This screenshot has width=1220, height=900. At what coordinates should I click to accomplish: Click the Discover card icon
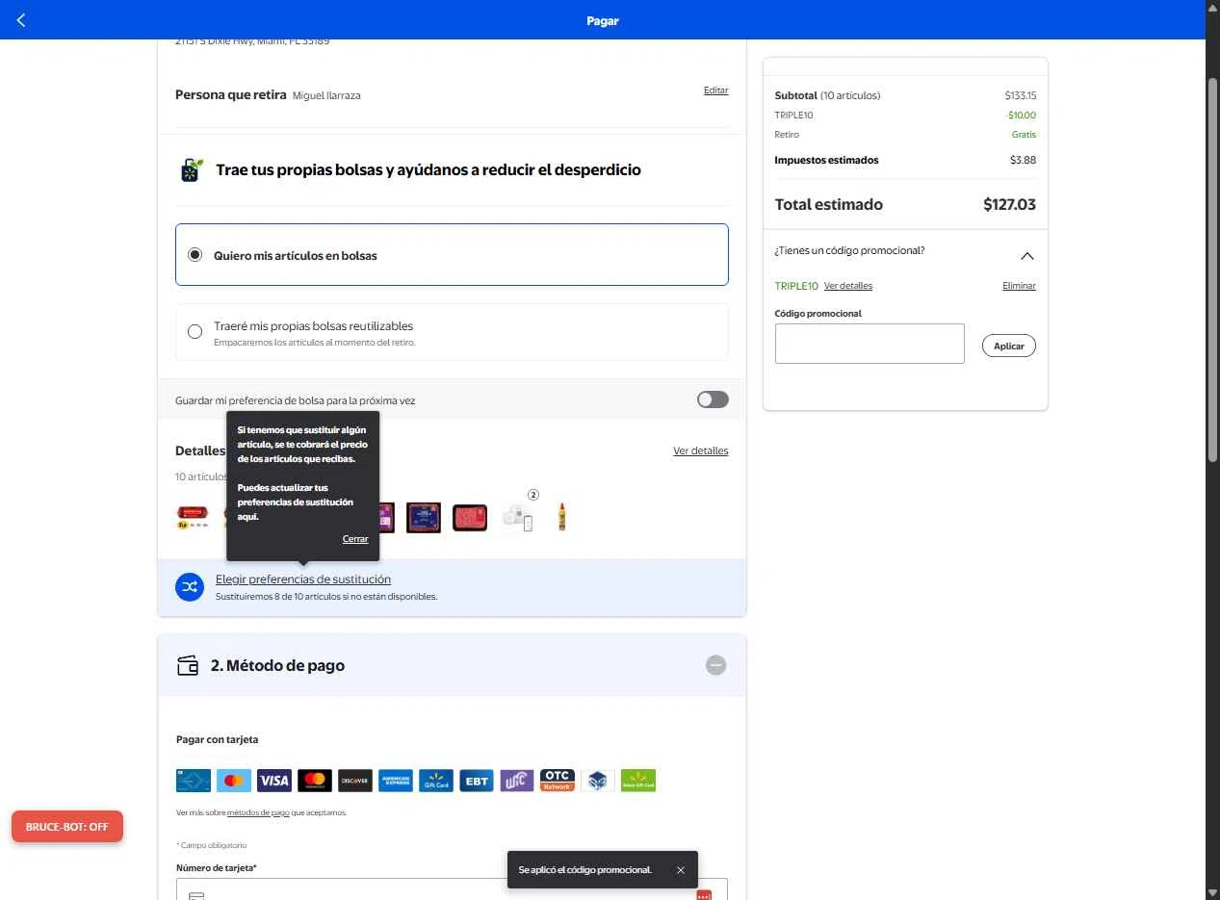[355, 781]
